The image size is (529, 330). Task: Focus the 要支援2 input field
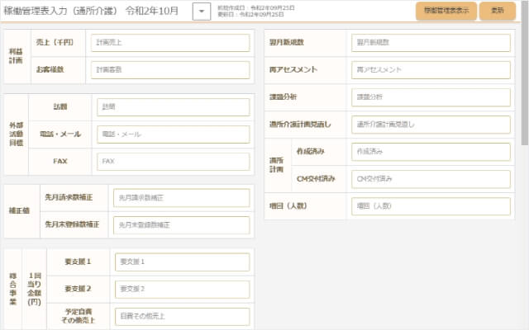(182, 290)
